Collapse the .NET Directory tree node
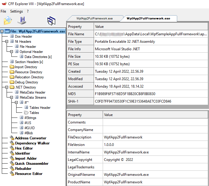This screenshot has width=209, height=186. (x=7, y=87)
